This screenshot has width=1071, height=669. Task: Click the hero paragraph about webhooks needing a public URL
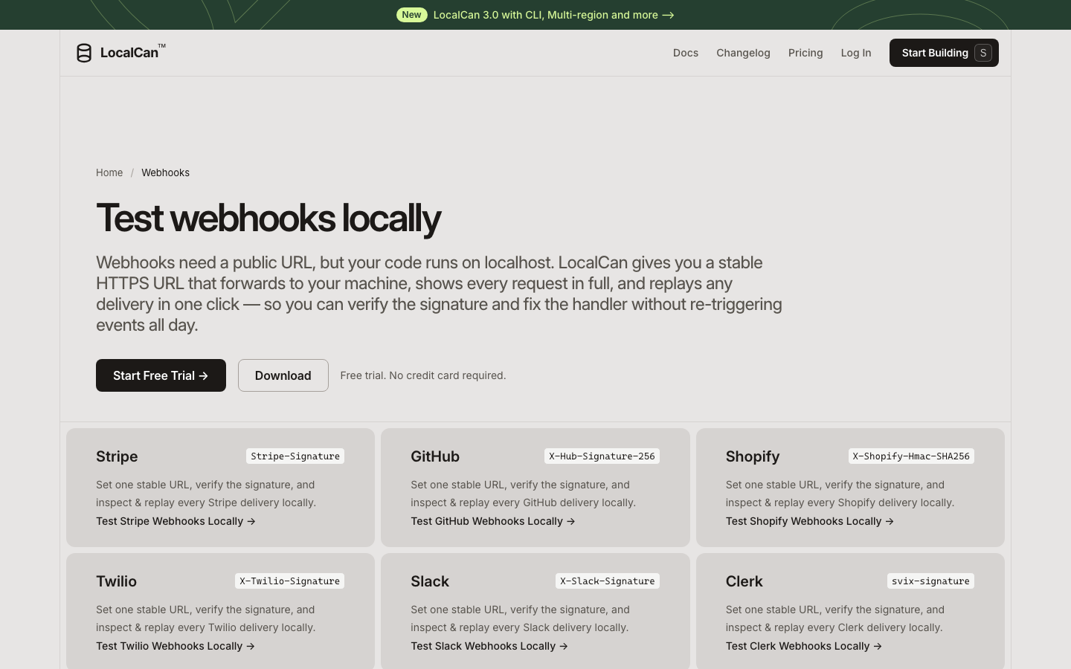pos(439,294)
